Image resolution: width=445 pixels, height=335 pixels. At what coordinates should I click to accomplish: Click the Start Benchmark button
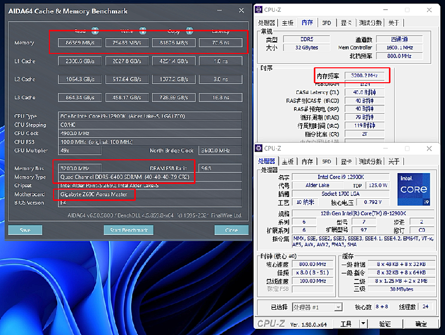click(x=128, y=230)
